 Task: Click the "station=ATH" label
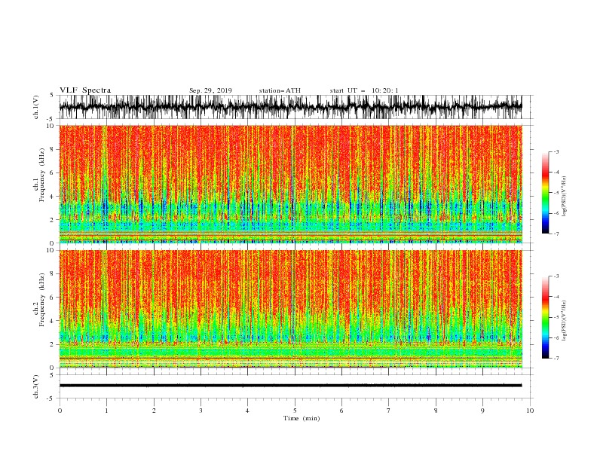(x=280, y=90)
